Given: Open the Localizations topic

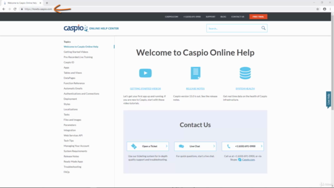Looking at the screenshot, I should [70, 109].
